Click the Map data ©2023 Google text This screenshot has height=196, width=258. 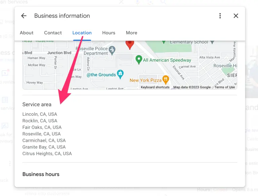coord(192,87)
